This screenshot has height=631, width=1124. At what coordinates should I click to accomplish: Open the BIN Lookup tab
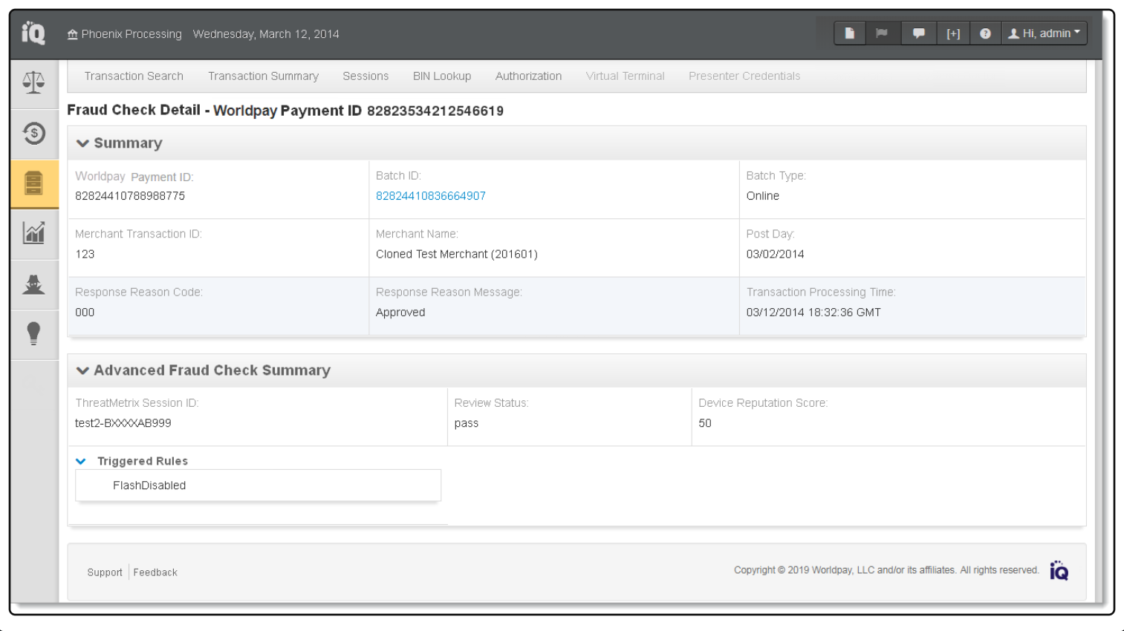pos(442,76)
